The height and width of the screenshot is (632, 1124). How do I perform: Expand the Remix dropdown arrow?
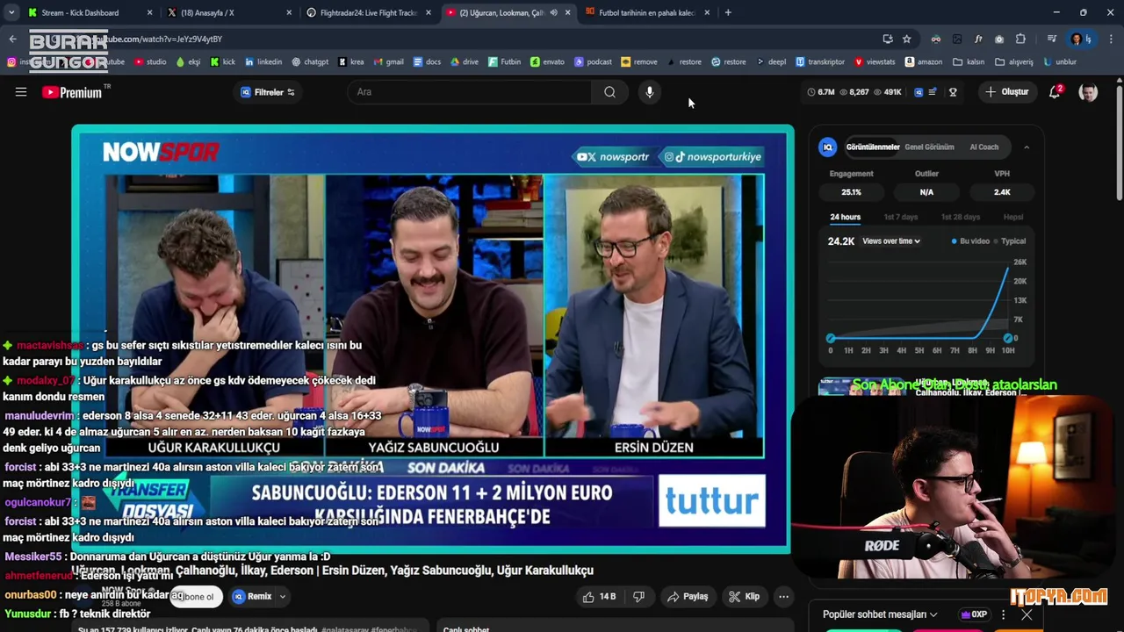pos(283,597)
